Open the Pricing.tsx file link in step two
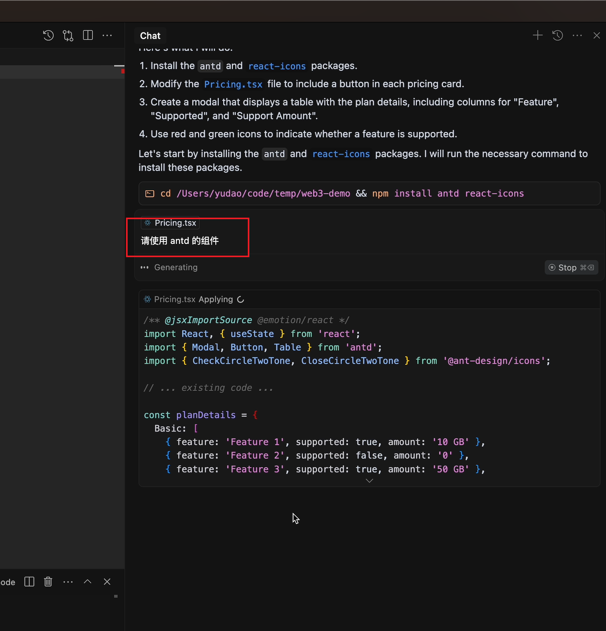The width and height of the screenshot is (606, 631). [233, 84]
